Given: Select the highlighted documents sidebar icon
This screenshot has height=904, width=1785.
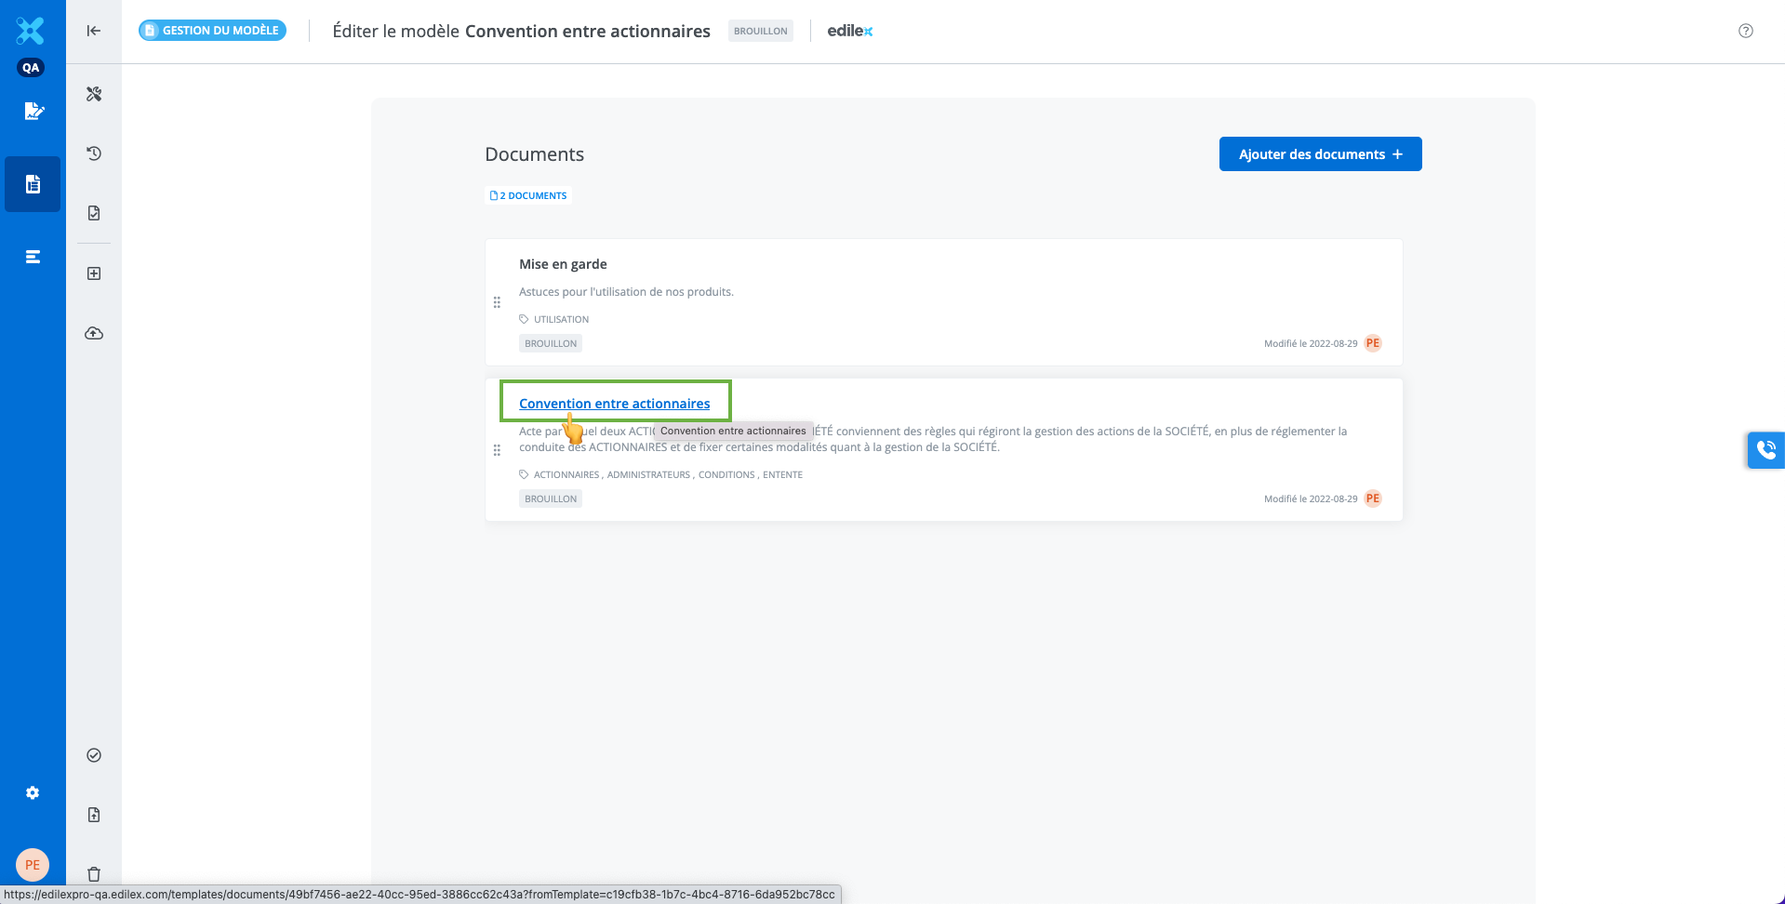Looking at the screenshot, I should point(33,184).
